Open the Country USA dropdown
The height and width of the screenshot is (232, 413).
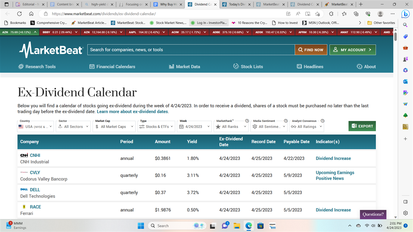(36, 127)
